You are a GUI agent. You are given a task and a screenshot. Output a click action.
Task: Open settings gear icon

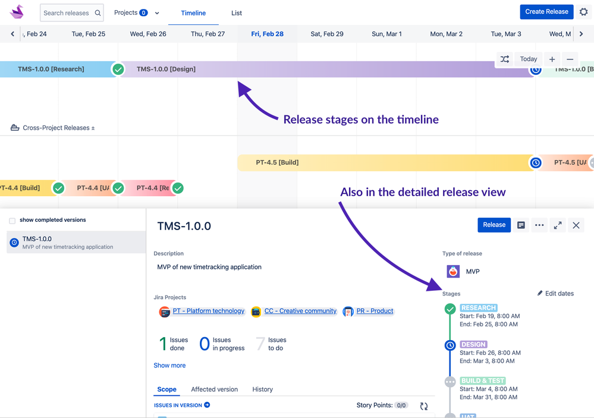(584, 12)
